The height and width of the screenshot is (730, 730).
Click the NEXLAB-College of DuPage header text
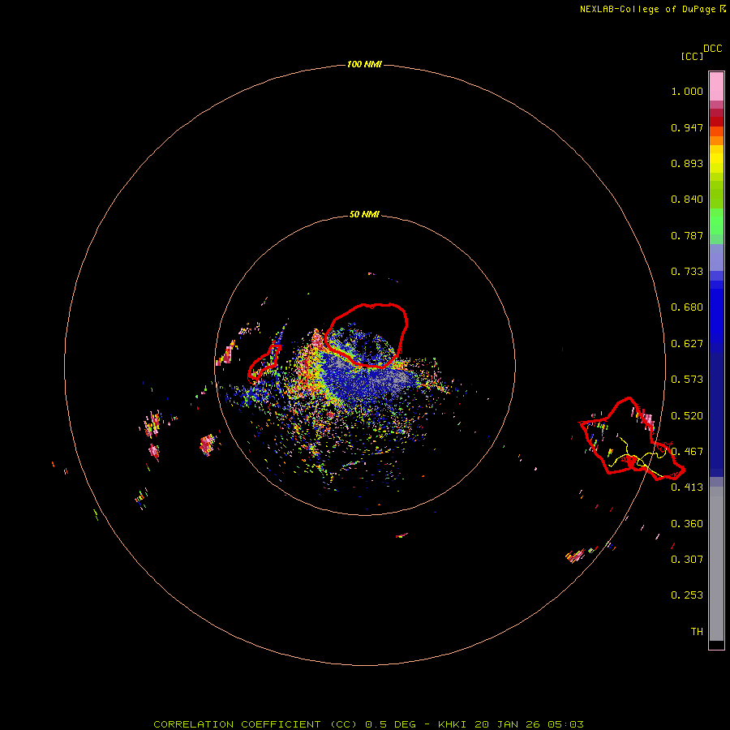(x=647, y=9)
